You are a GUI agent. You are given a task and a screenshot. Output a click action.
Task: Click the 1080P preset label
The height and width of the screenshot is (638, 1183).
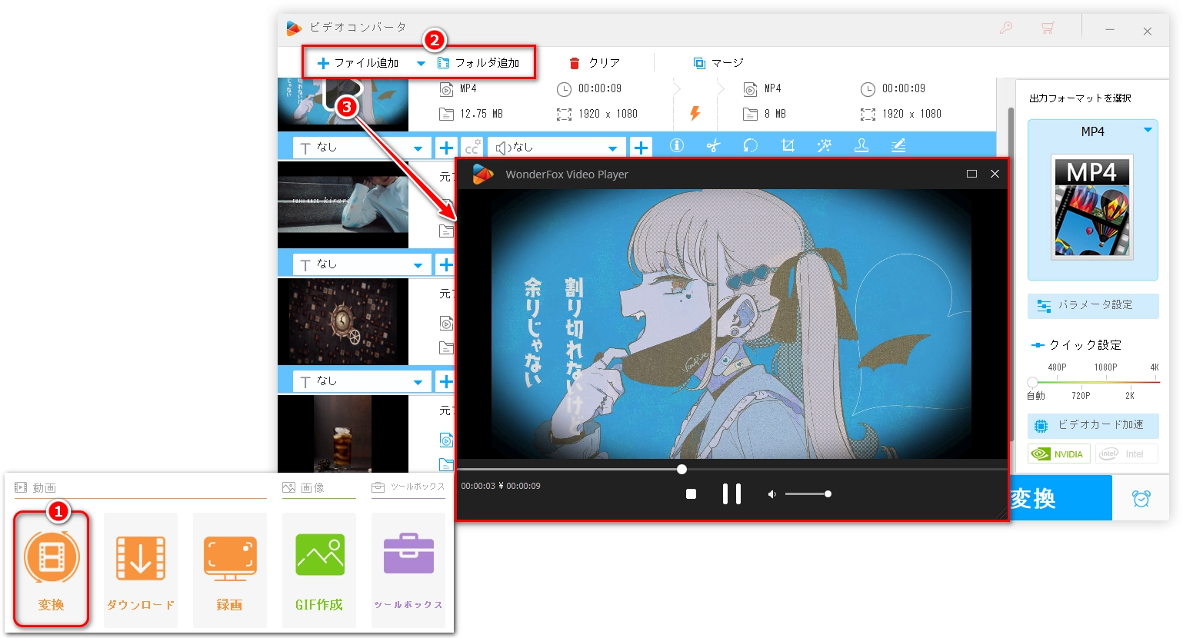tap(1105, 367)
